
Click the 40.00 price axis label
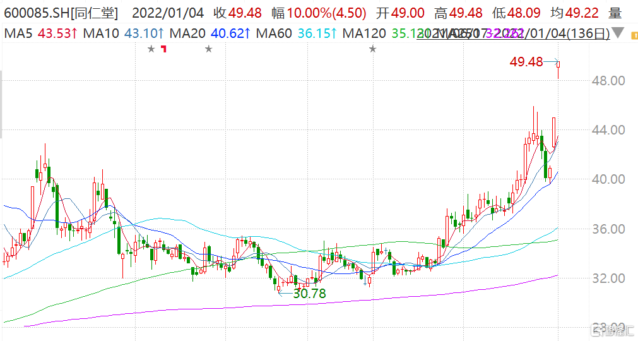click(x=608, y=179)
